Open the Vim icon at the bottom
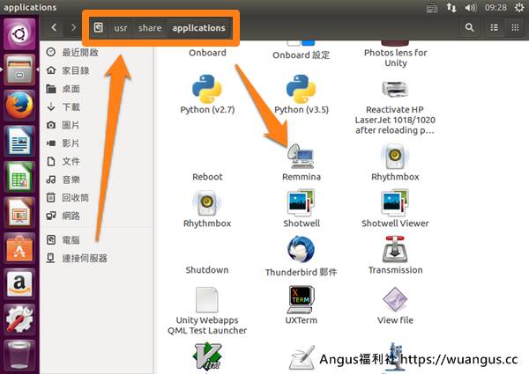Image resolution: width=529 pixels, height=374 pixels. point(207,356)
